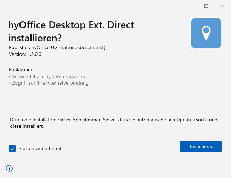Viewport: 231px width, 178px height.
Task: Select 'Zugriff auf Ihre Internetverbindung' capability
Action: [50, 83]
